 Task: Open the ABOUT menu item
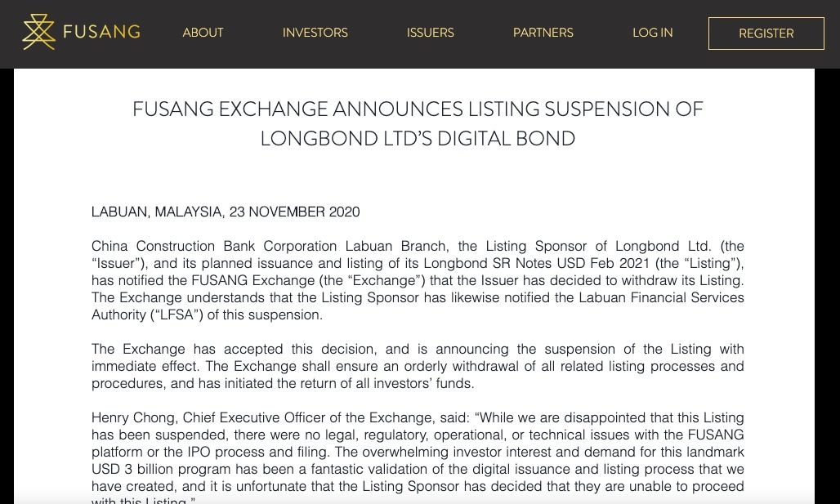coord(203,33)
